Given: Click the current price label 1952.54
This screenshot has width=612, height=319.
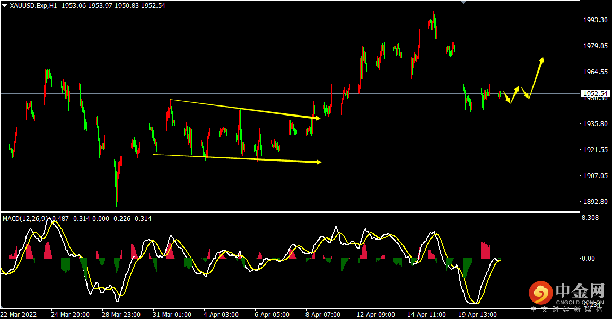Looking at the screenshot, I should (x=595, y=94).
